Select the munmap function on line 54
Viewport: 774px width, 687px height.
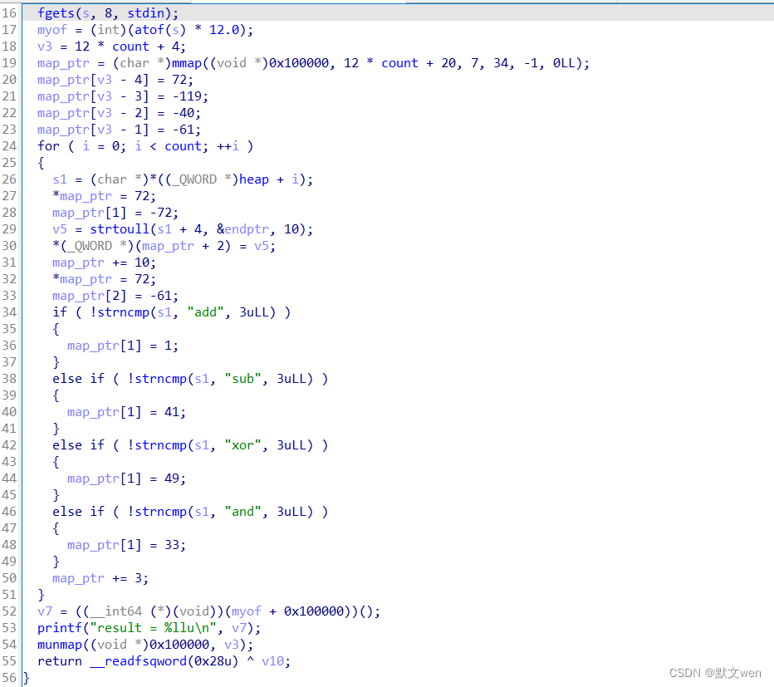tap(60, 644)
